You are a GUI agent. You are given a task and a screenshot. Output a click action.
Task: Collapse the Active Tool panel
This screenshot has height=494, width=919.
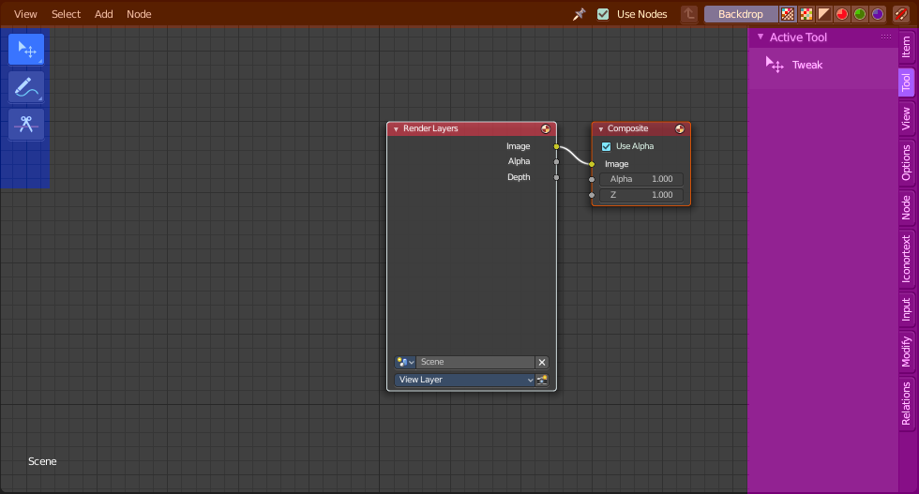[x=761, y=37]
